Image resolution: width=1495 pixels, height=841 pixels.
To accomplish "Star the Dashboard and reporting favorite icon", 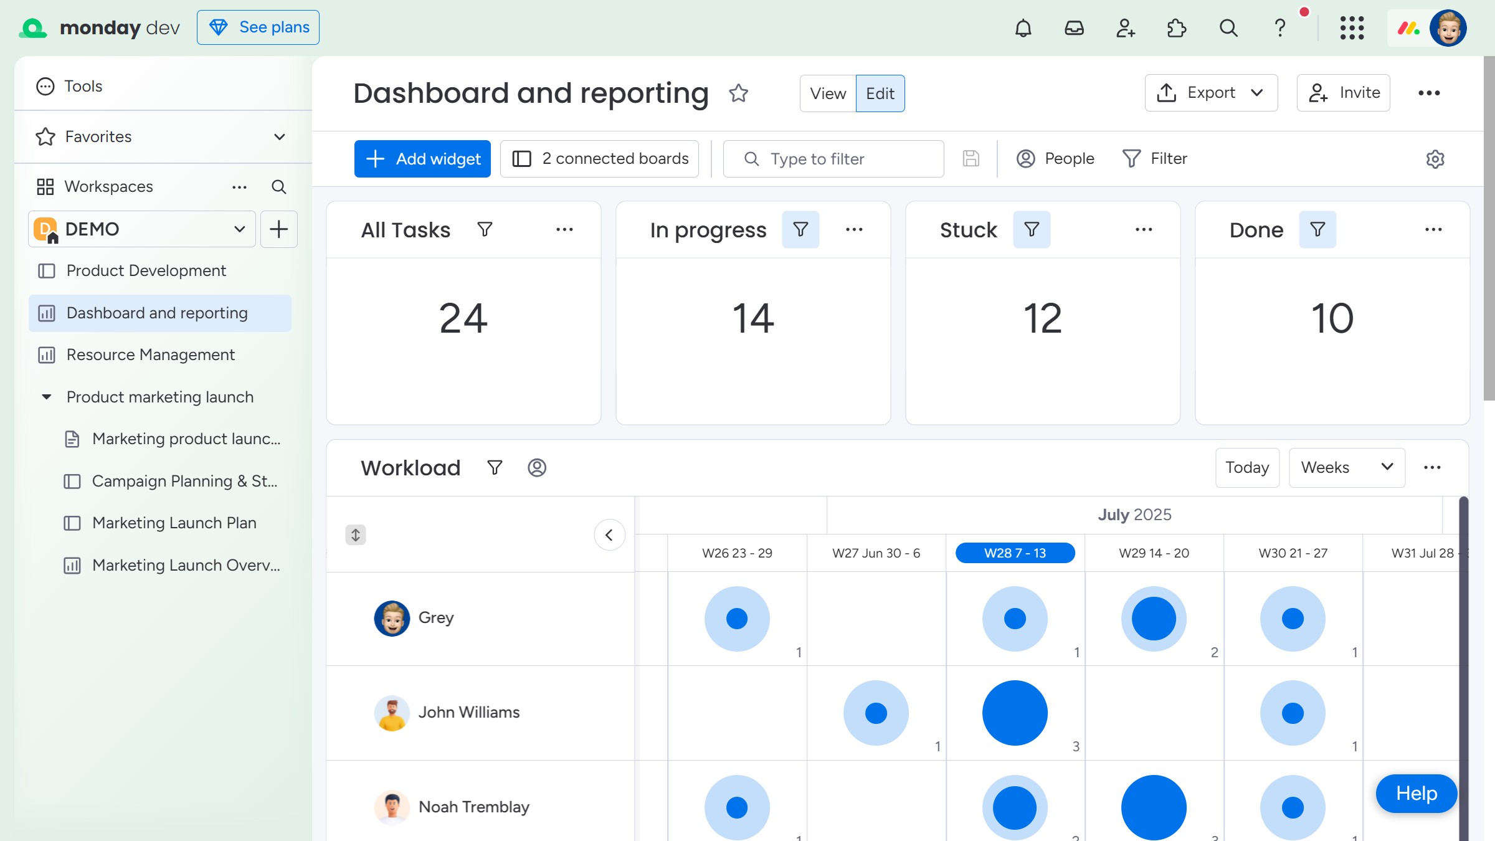I will point(739,93).
